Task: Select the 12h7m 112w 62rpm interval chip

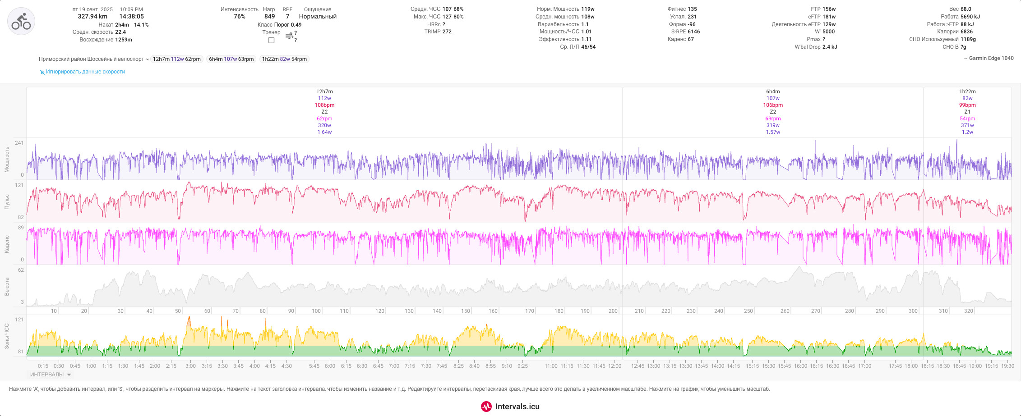Action: (x=176, y=59)
